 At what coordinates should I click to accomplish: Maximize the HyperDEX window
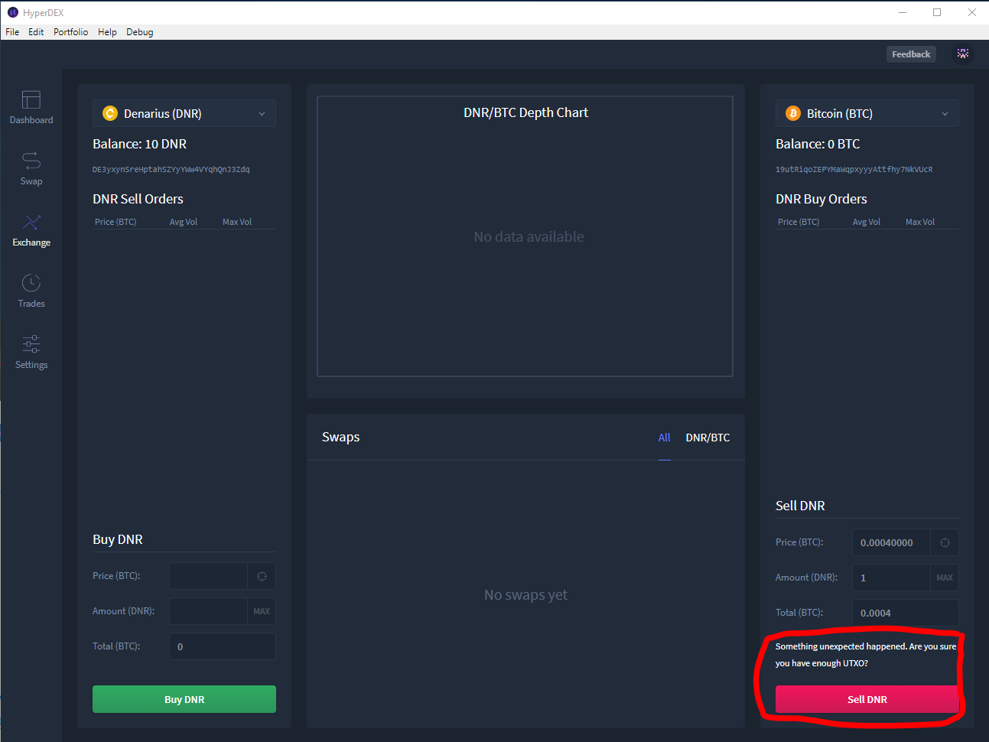[x=937, y=12]
